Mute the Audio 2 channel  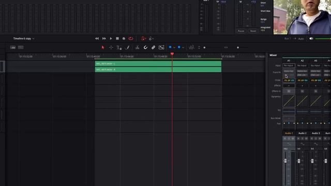click(x=306, y=138)
